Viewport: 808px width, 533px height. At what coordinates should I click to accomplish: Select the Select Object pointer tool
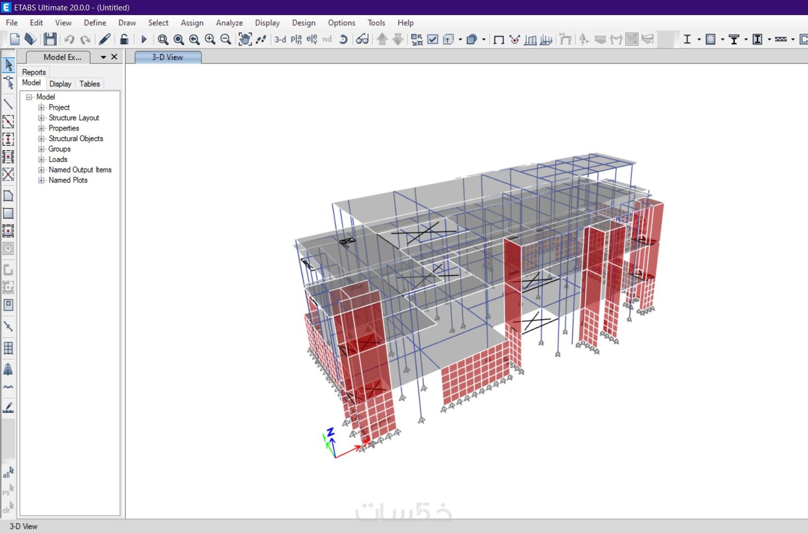coord(8,64)
